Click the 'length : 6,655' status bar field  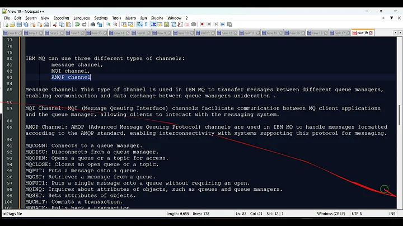(x=177, y=214)
